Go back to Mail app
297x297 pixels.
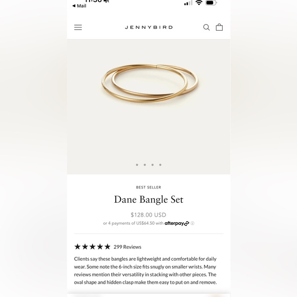click(79, 6)
